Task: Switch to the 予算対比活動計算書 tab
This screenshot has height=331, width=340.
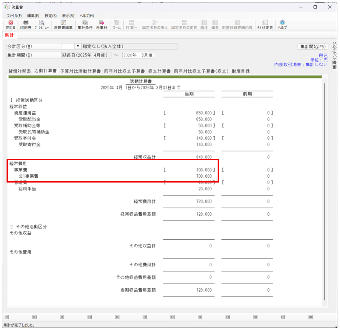Action: (80, 71)
